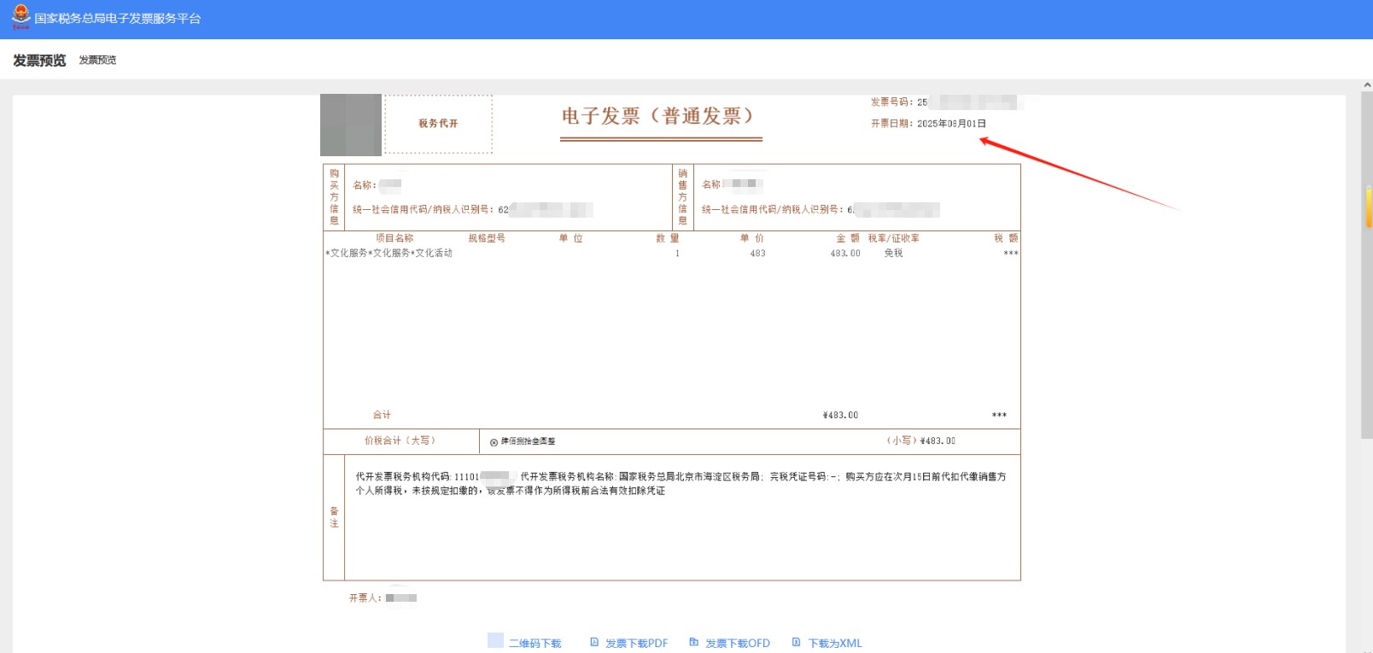Viewport: 1373px width, 653px height.
Task: Click the QR code download icon
Action: (495, 641)
